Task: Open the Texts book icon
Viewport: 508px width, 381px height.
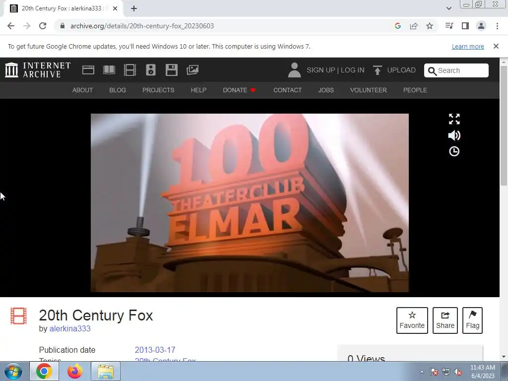Action: [109, 70]
